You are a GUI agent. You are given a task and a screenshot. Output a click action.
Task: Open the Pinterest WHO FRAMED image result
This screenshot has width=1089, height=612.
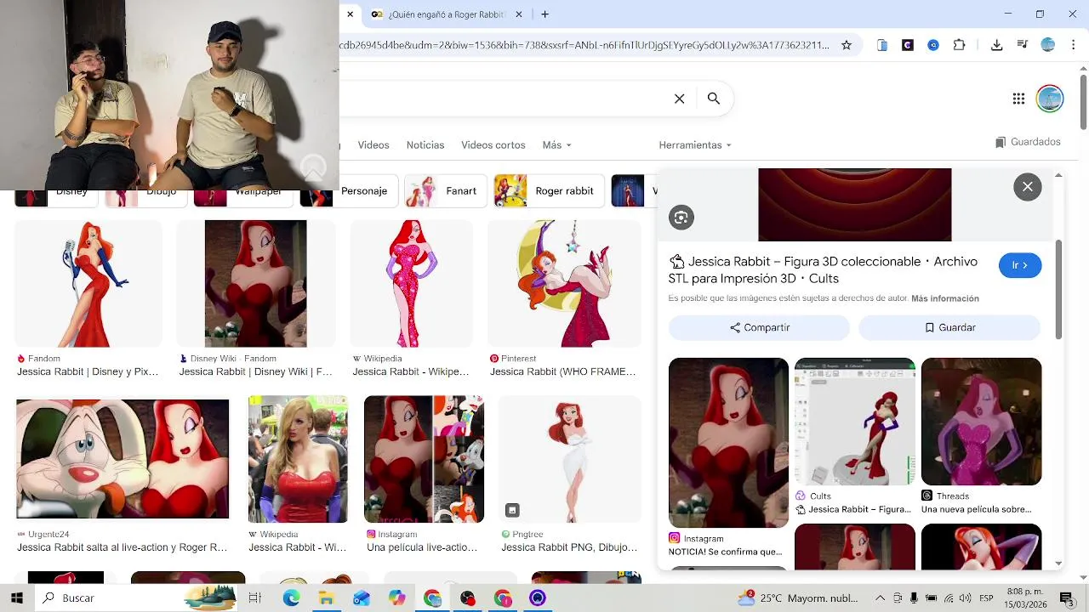[x=564, y=284]
